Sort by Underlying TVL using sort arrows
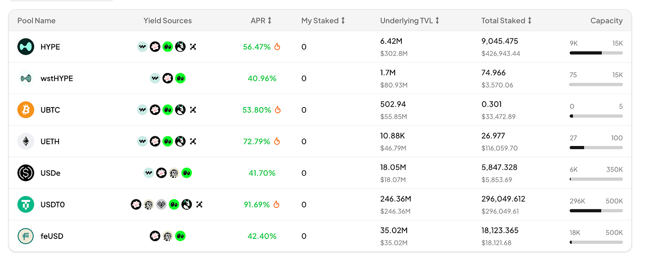 point(437,21)
